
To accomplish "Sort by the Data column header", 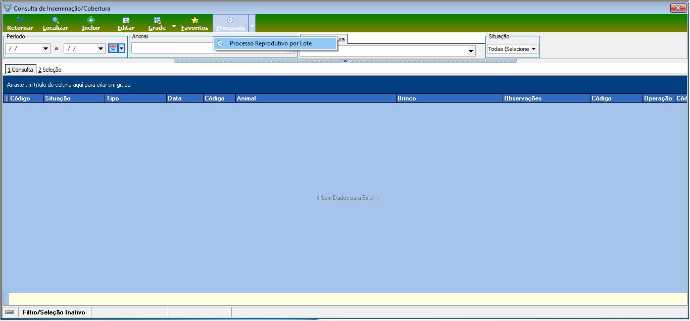I will (x=184, y=98).
